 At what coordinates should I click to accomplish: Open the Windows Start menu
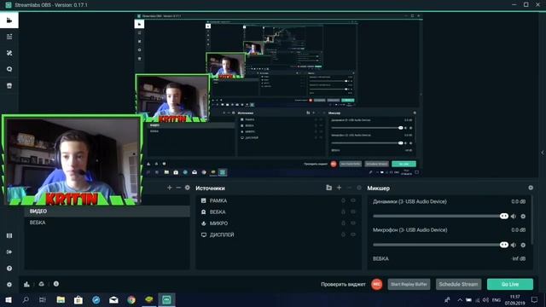coord(9,299)
